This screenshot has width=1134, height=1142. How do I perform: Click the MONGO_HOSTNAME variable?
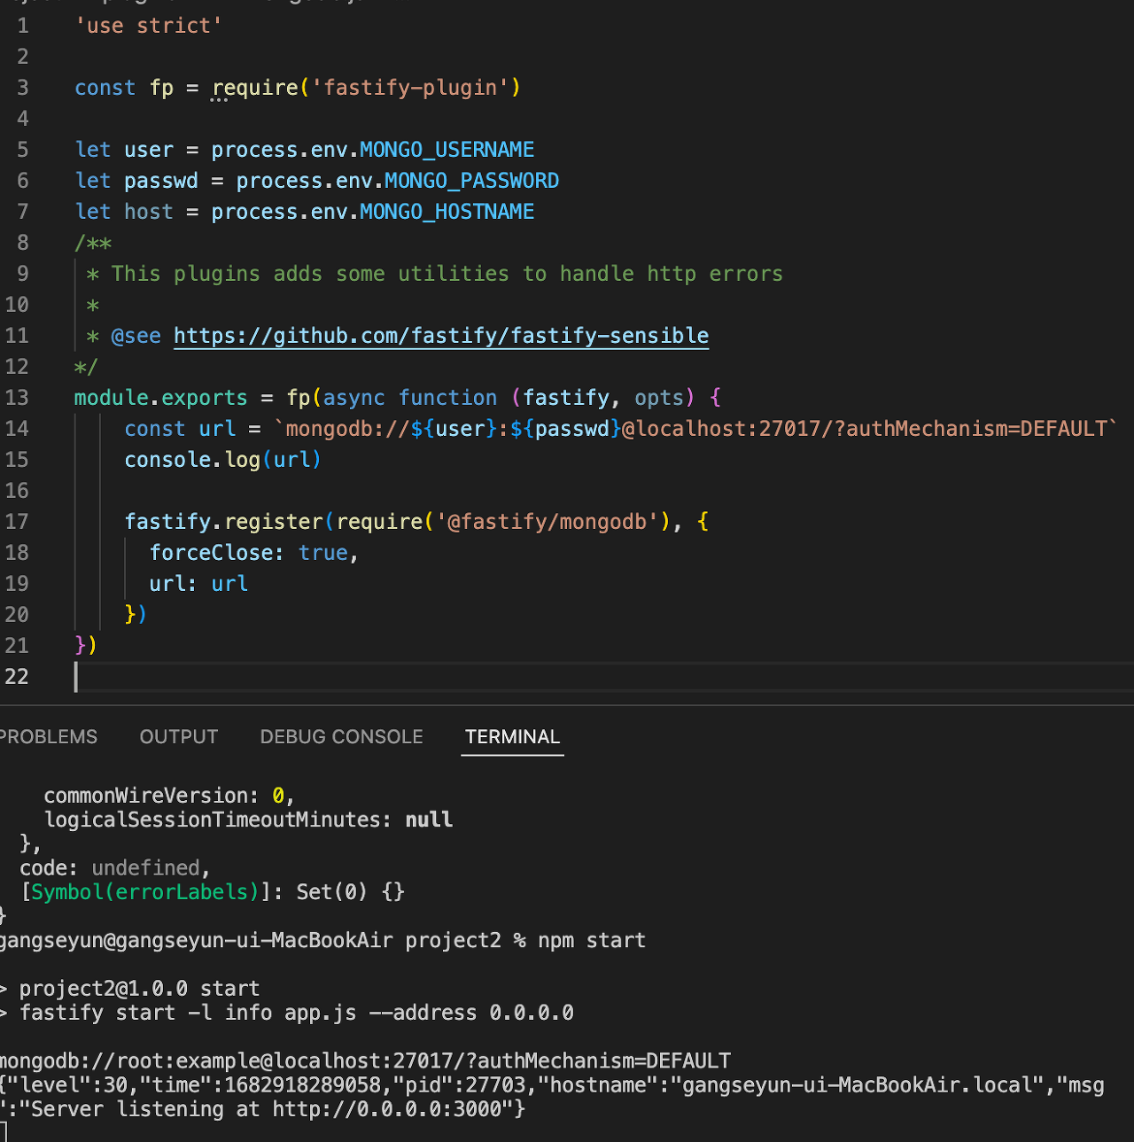coord(447,212)
